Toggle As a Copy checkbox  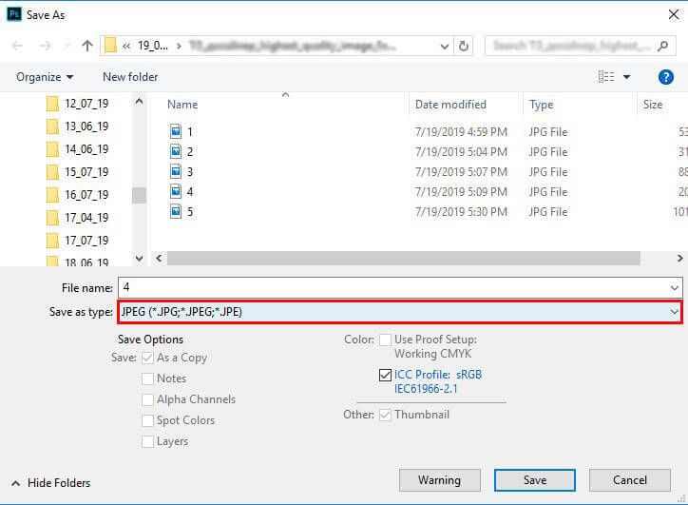pyautogui.click(x=148, y=359)
